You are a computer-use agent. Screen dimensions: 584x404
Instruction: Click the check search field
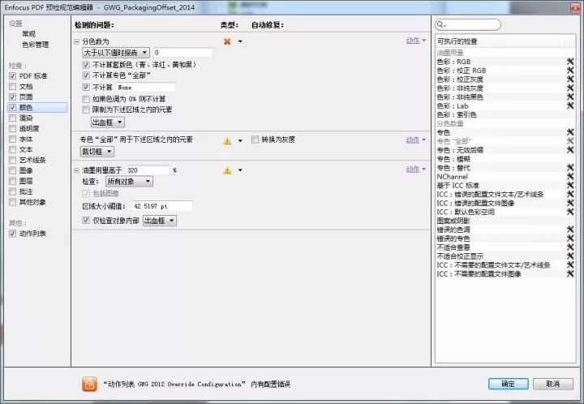(x=468, y=24)
